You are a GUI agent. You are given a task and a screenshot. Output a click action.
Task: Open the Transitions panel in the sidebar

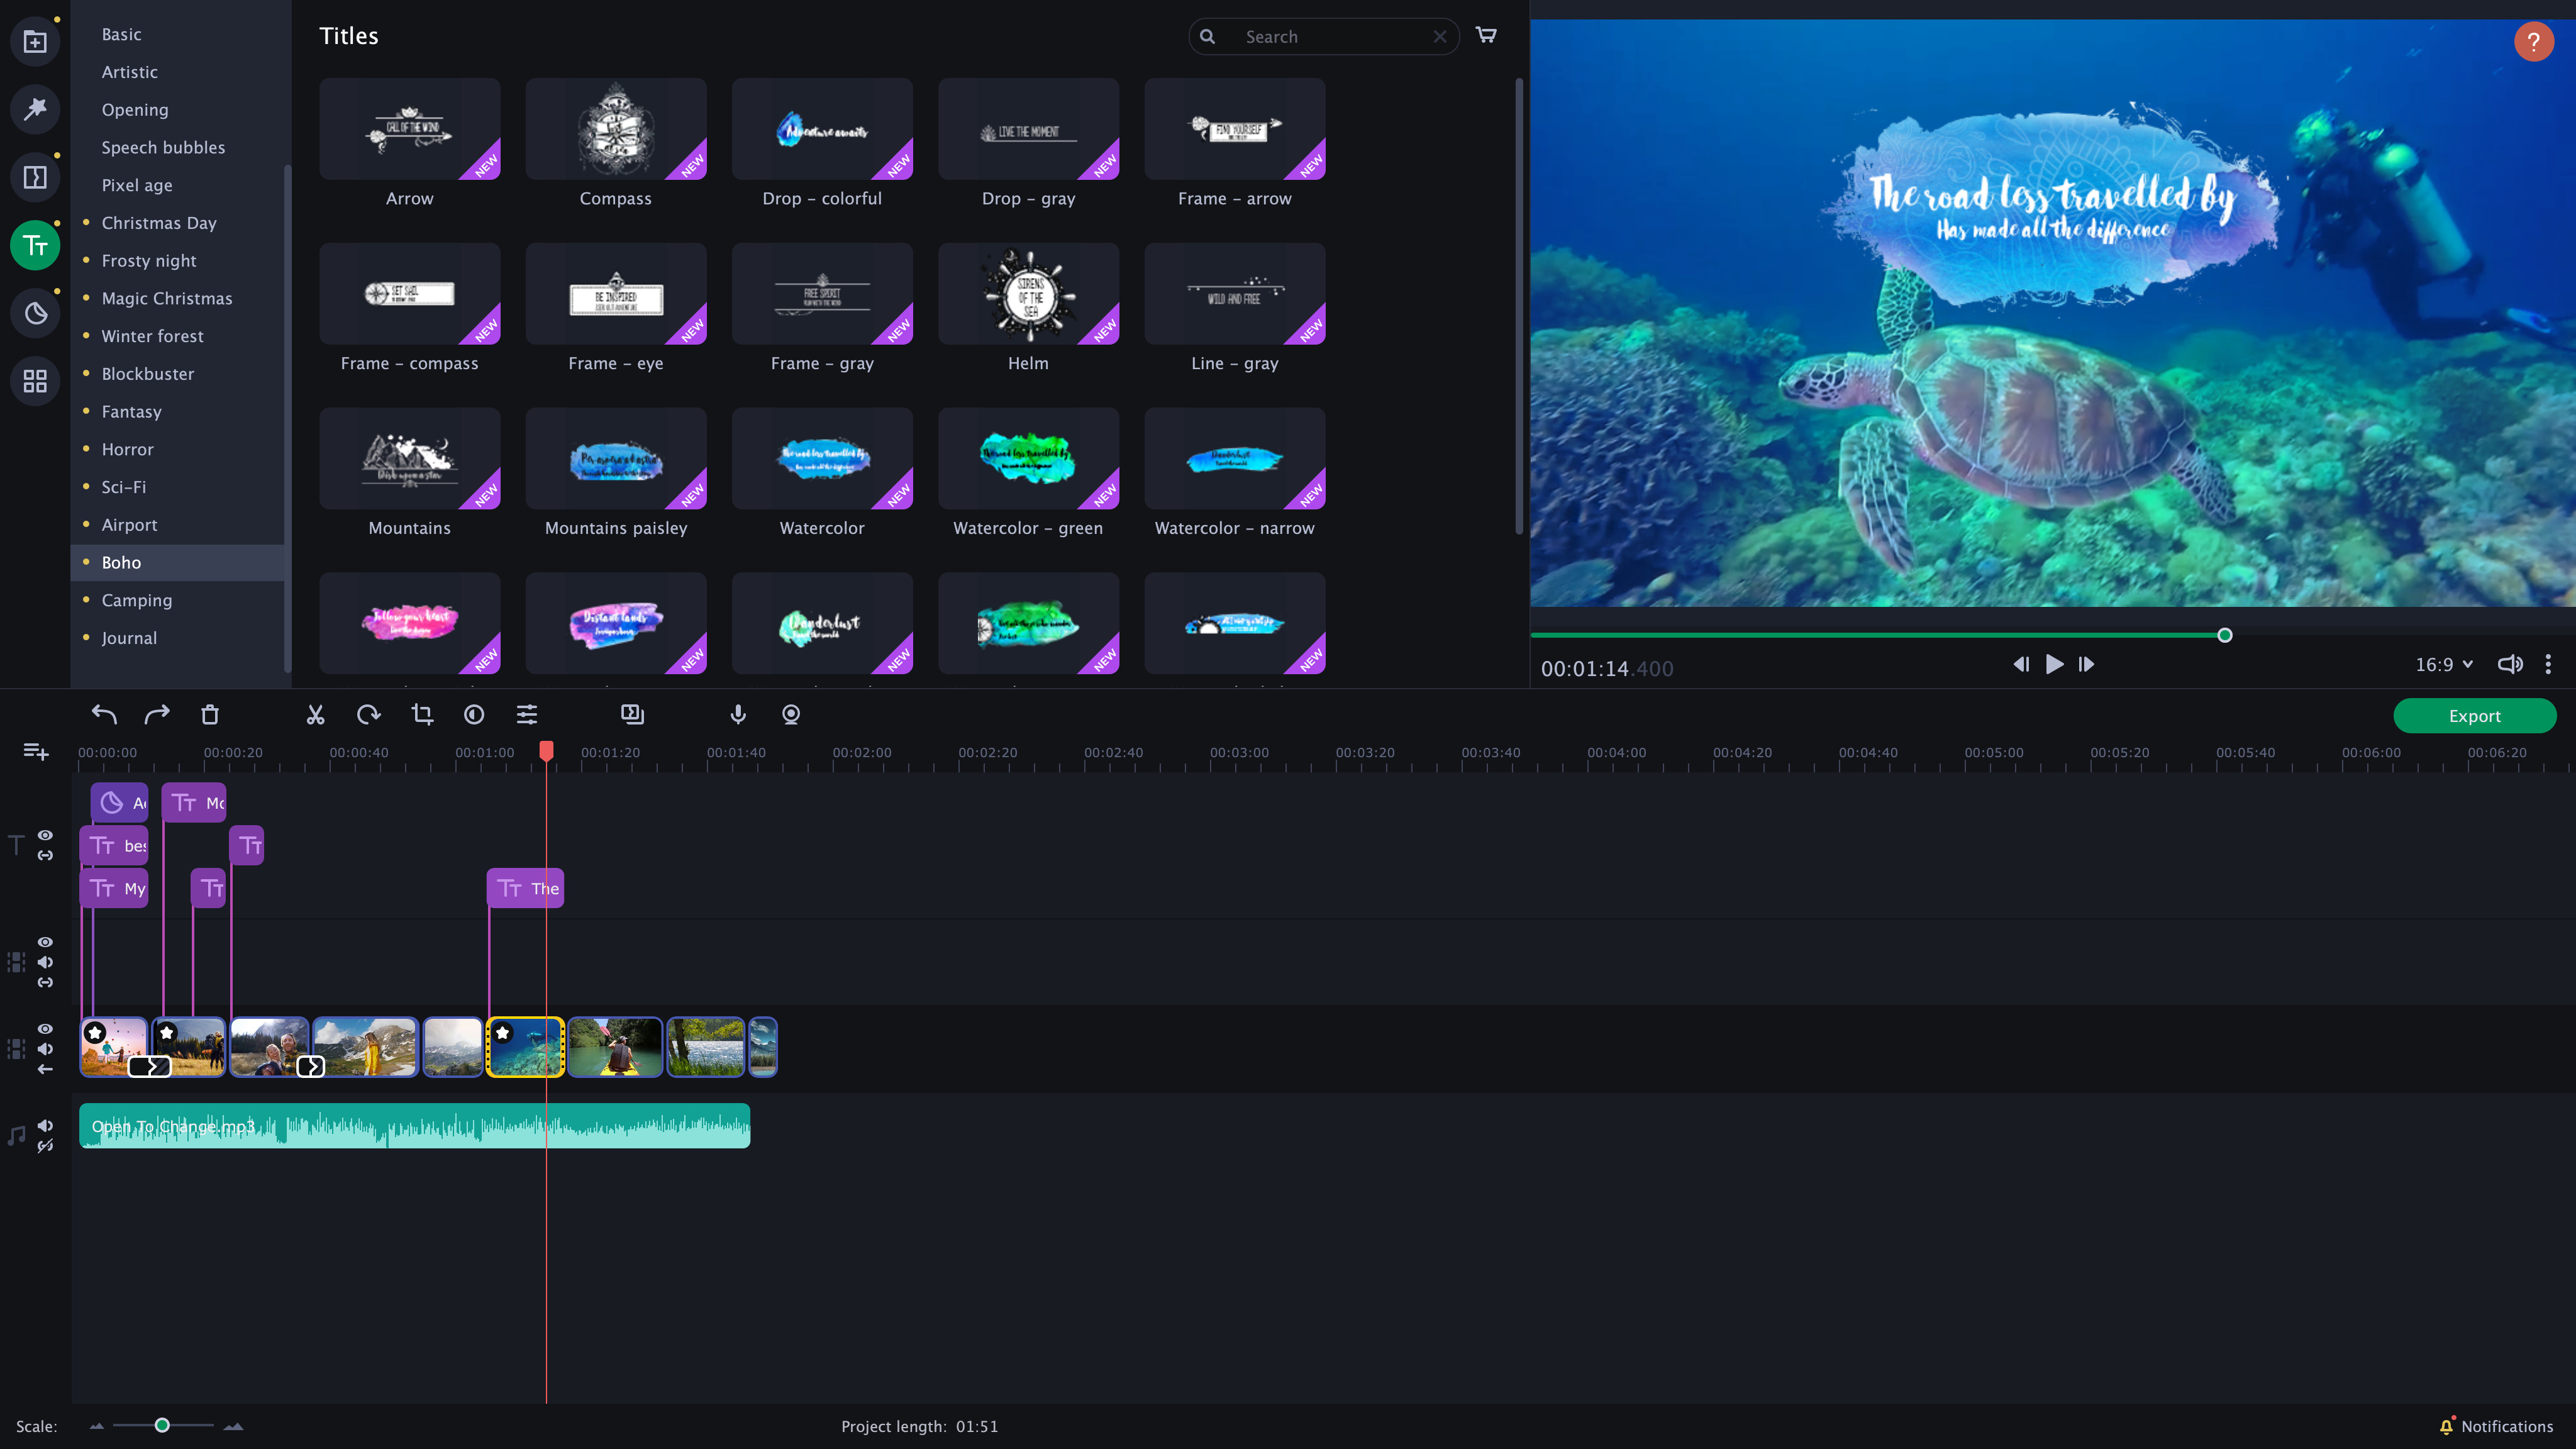[x=35, y=177]
